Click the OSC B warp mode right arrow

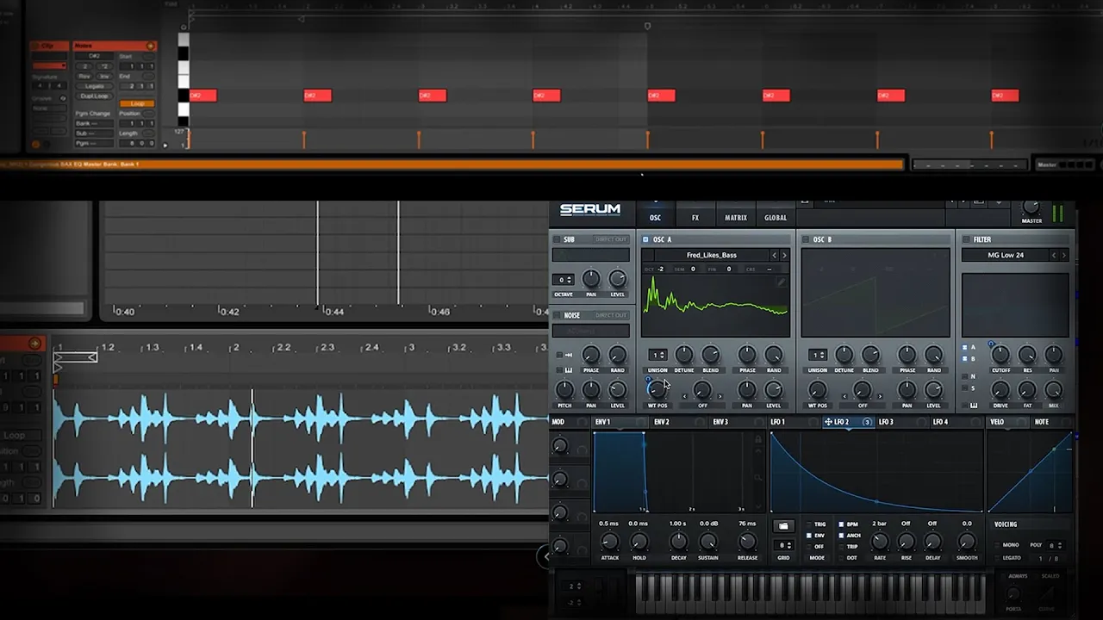click(880, 396)
